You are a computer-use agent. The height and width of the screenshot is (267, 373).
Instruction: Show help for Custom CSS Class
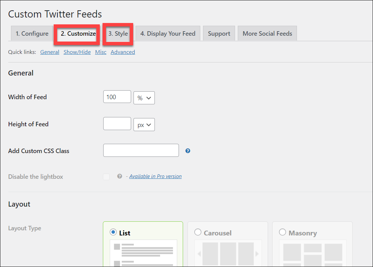pyautogui.click(x=188, y=151)
